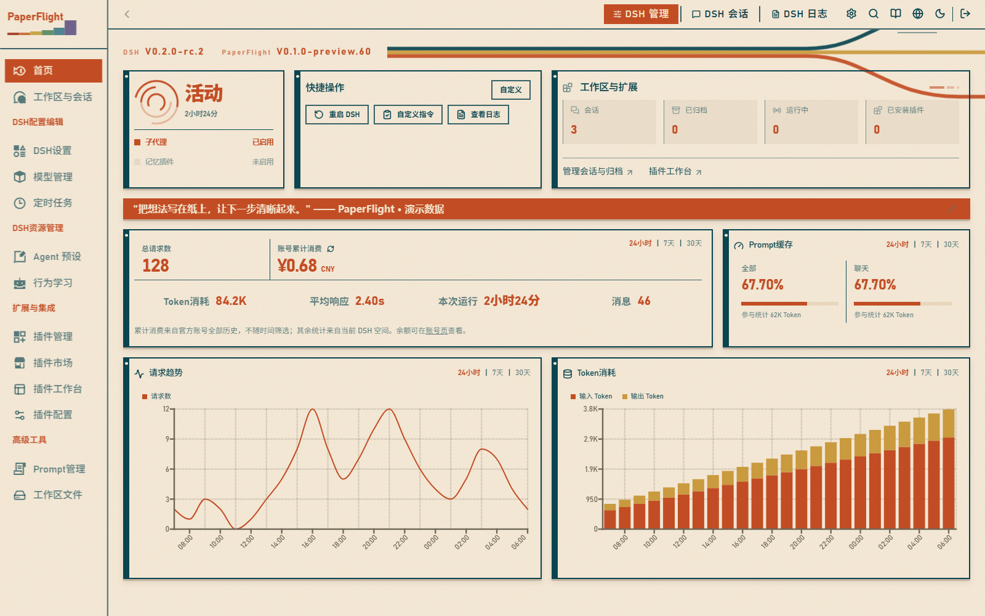Screen dimensions: 985x616
Task: Open 插件市场 sidebar item
Action: pos(53,363)
